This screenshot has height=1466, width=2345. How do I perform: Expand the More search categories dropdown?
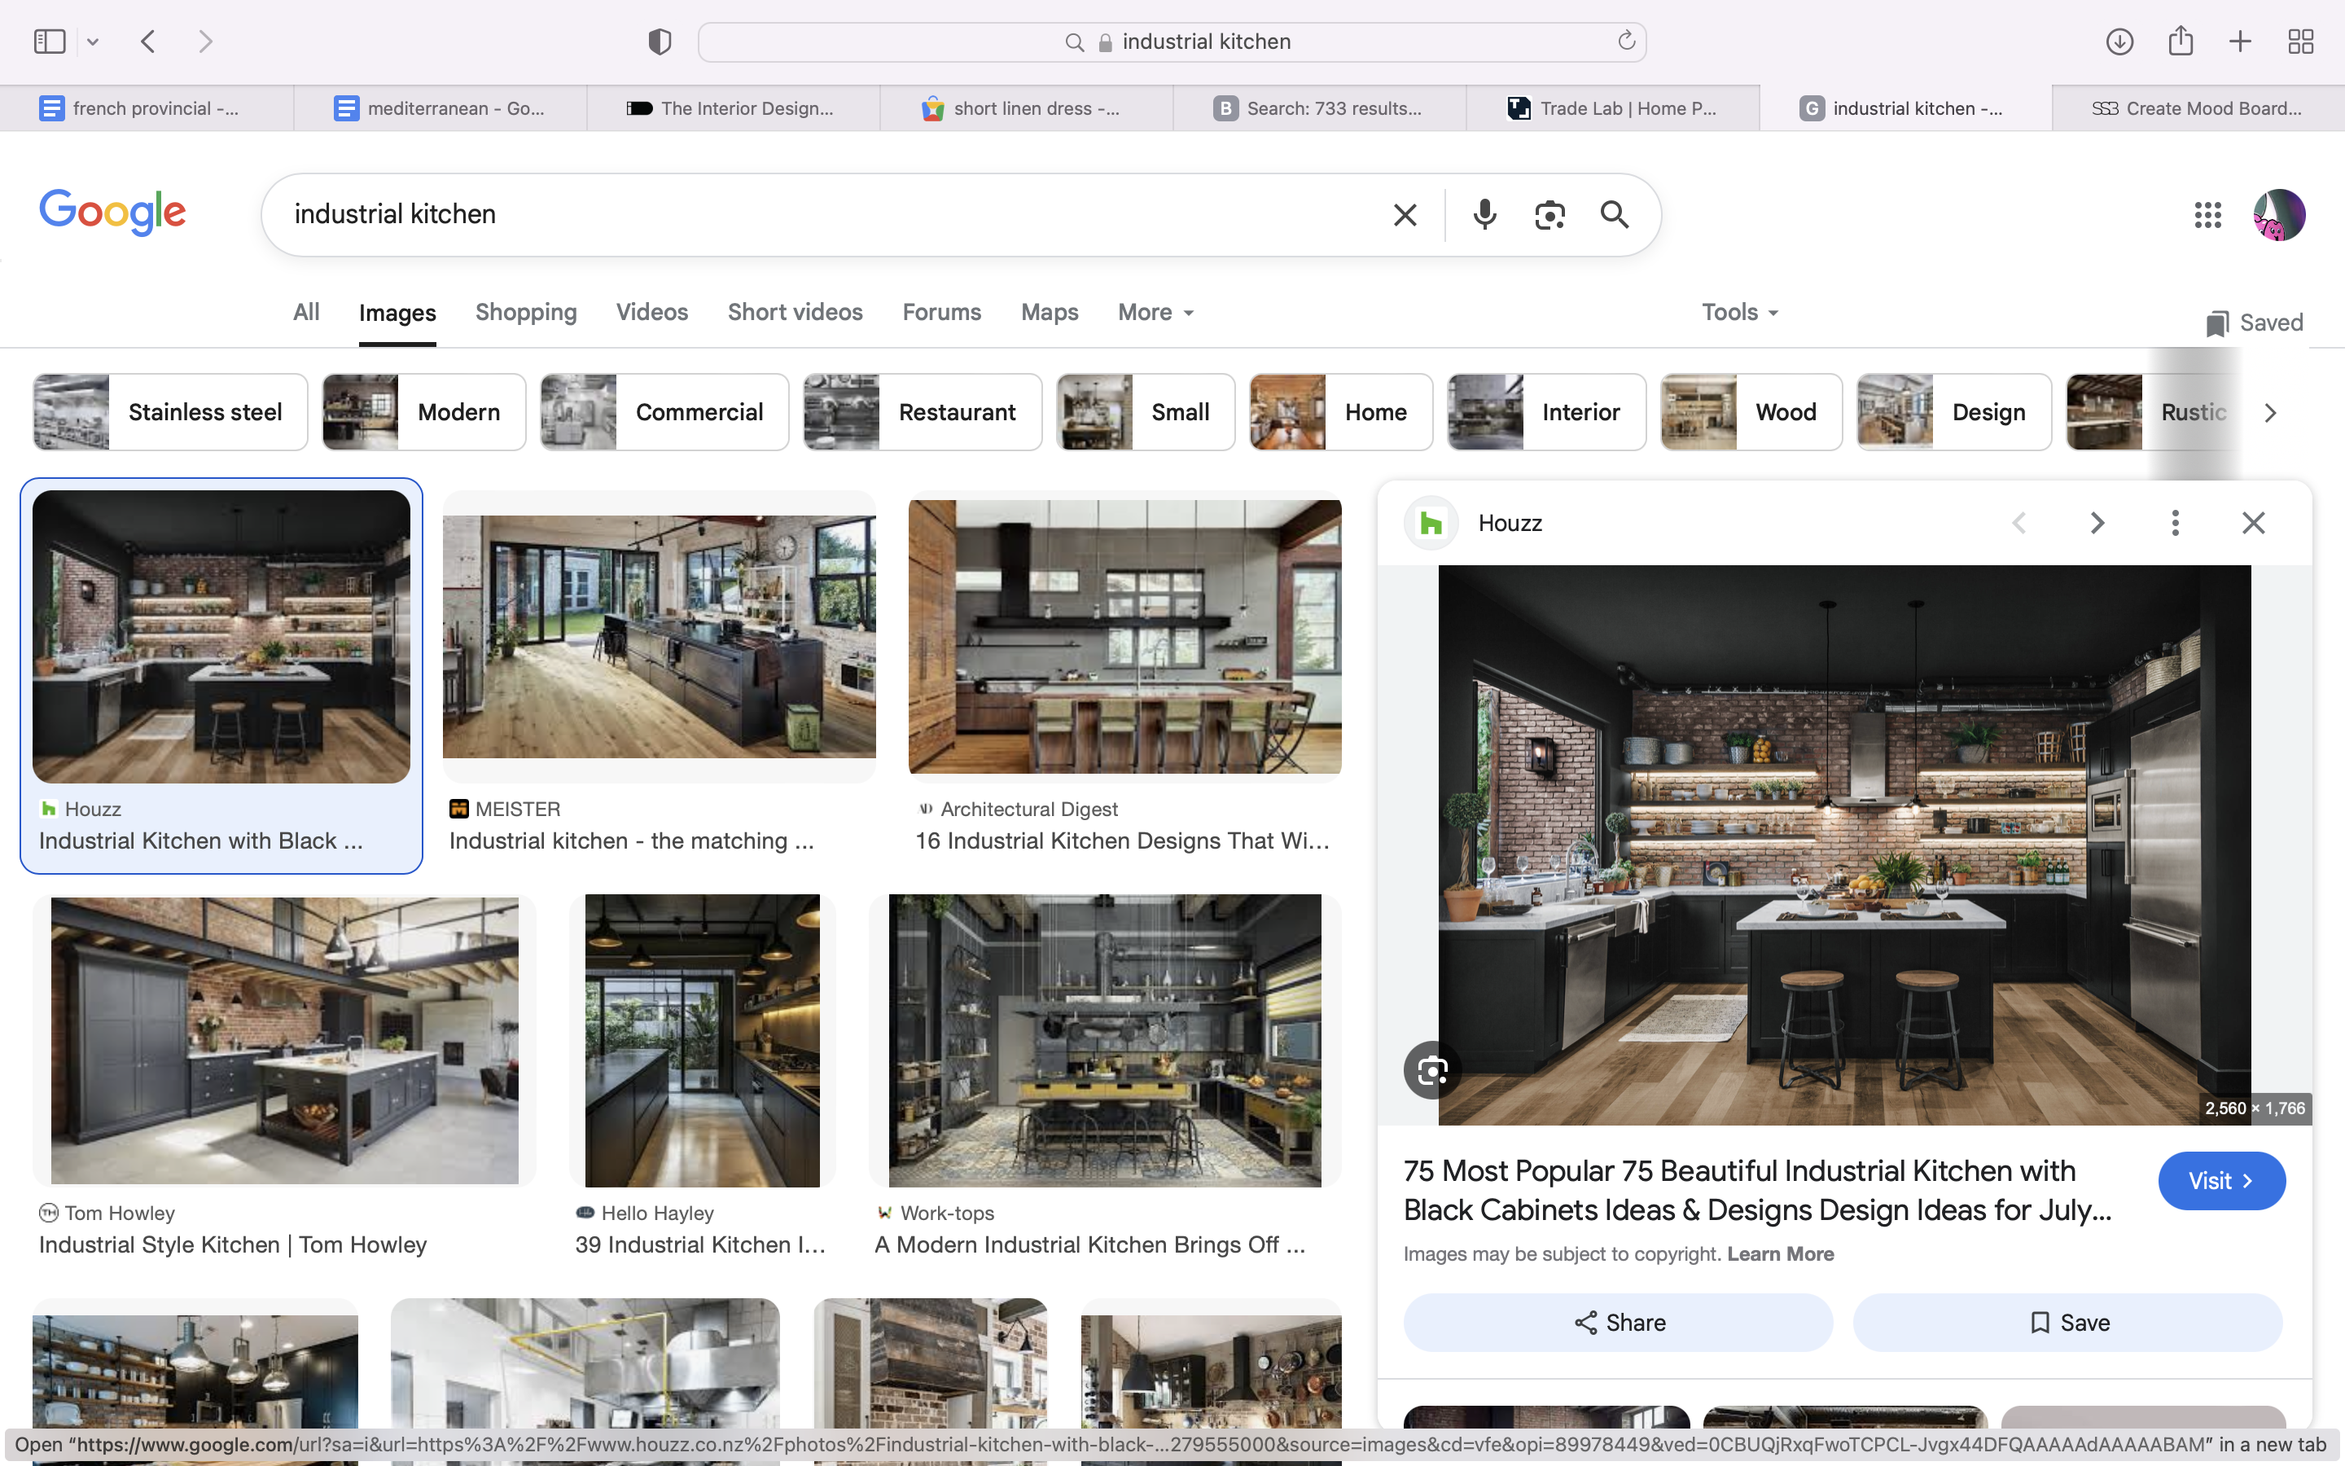pos(1156,312)
